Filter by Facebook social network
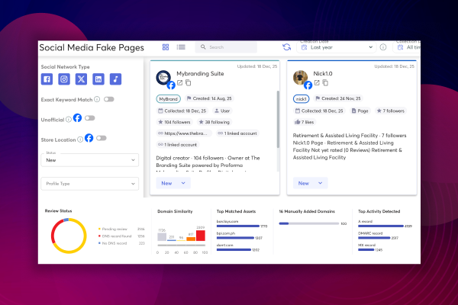 47,79
